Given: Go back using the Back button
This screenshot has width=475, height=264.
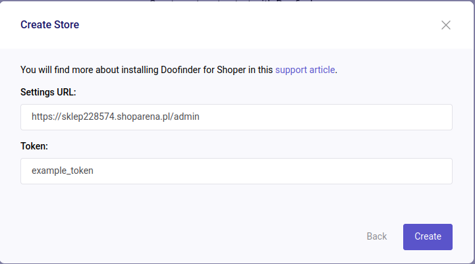Looking at the screenshot, I should click(377, 236).
